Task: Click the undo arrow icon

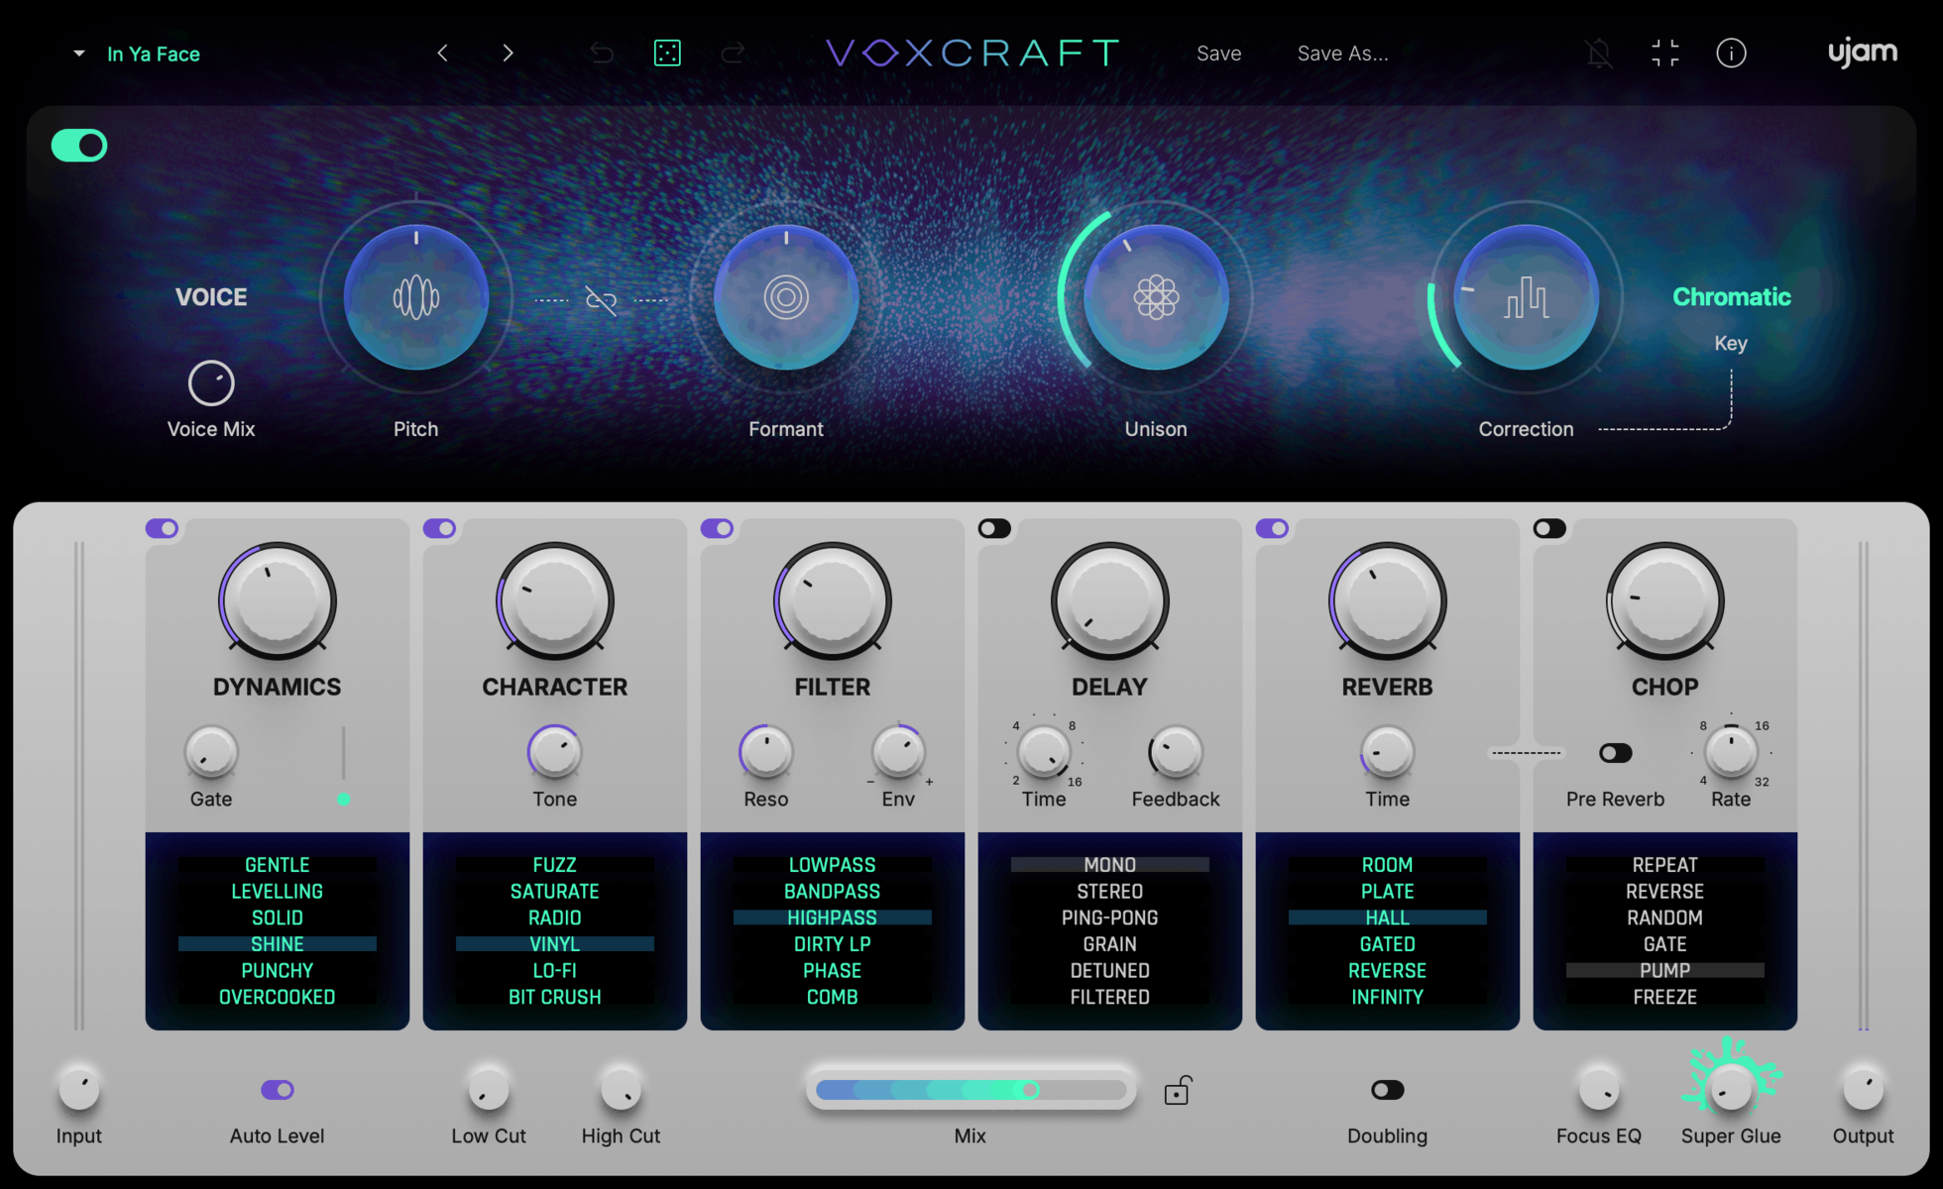Action: 602,53
